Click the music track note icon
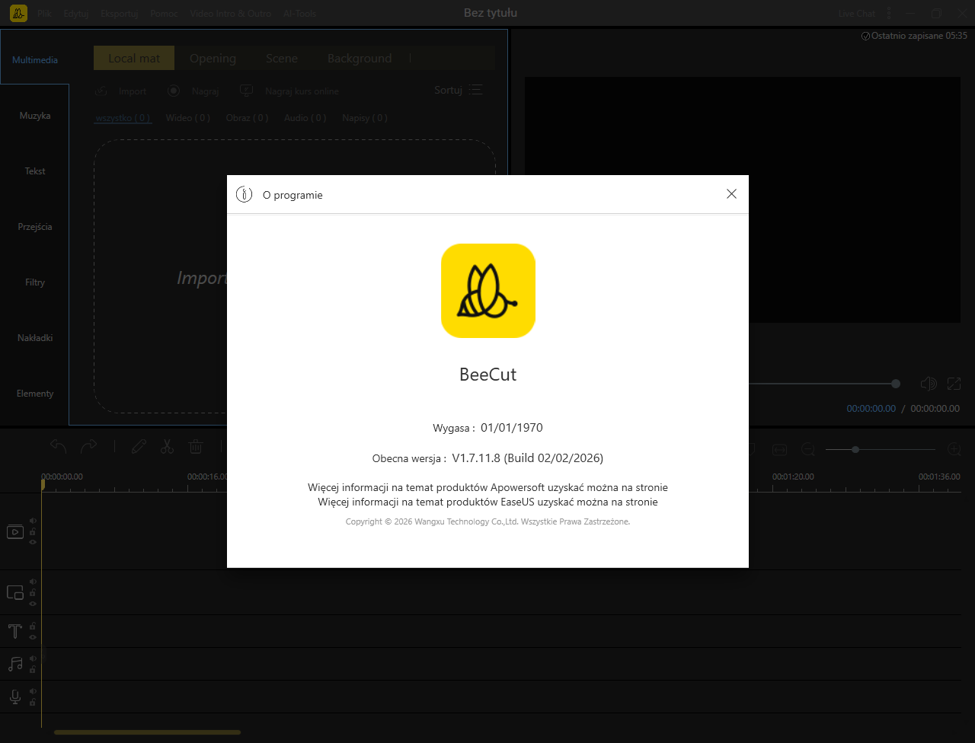 (x=15, y=664)
